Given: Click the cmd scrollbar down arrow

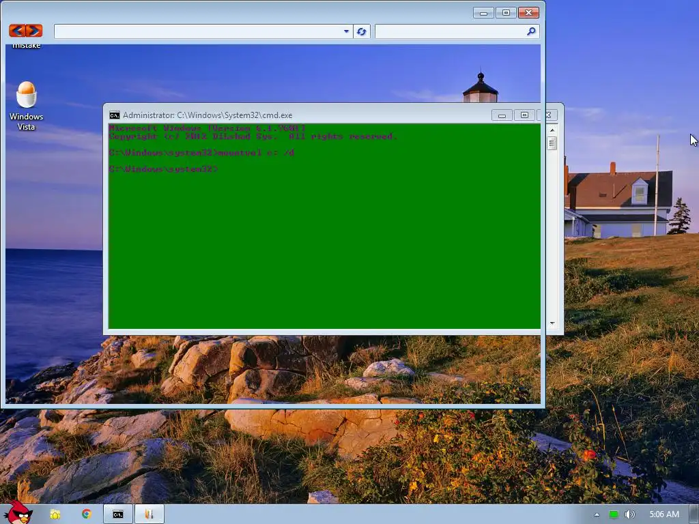Looking at the screenshot, I should pos(552,323).
